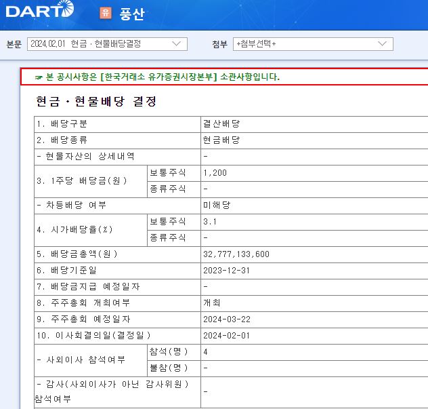This screenshot has height=409, width=428.
Task: Click the 6. 배당기준일 label
Action: [66, 271]
